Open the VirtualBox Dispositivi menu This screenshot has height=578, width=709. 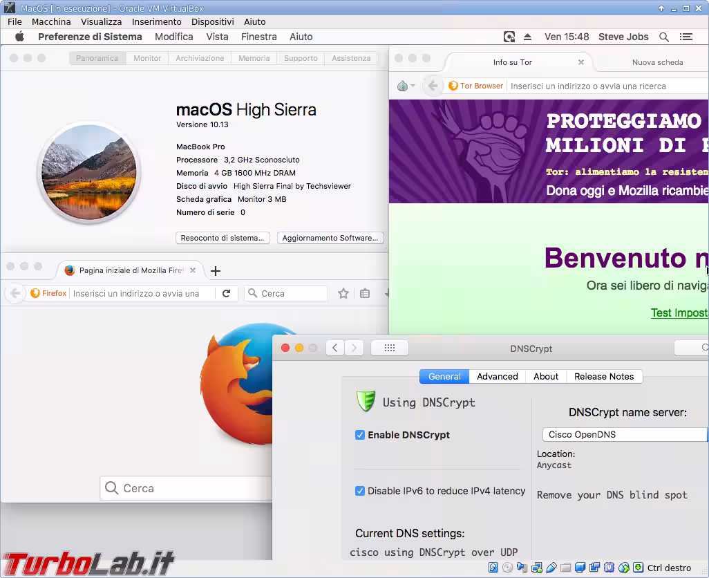[212, 21]
